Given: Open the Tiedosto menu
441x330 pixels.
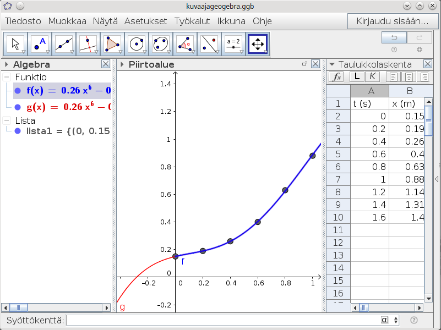Looking at the screenshot, I should click(x=23, y=21).
